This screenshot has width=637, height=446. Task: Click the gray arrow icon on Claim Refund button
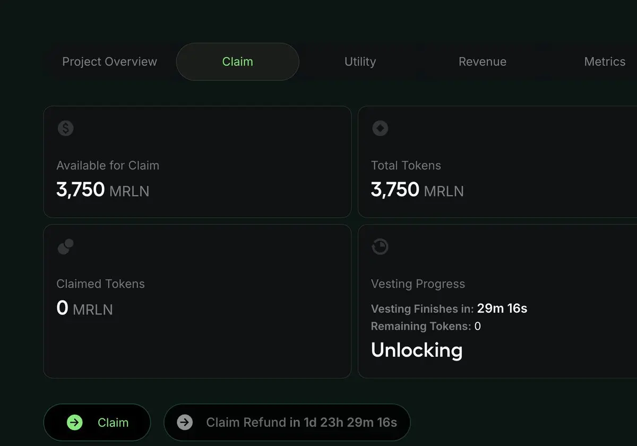[185, 423]
